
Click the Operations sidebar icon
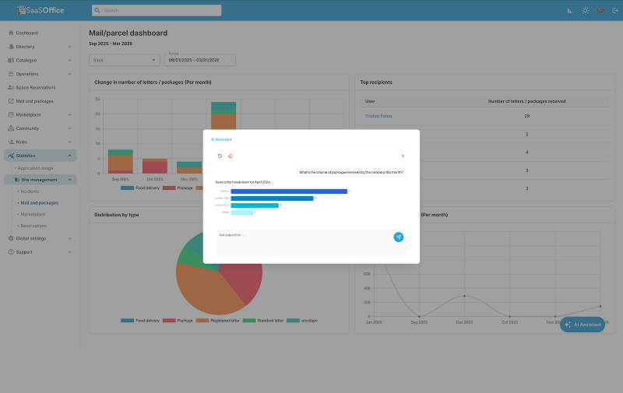(x=11, y=74)
